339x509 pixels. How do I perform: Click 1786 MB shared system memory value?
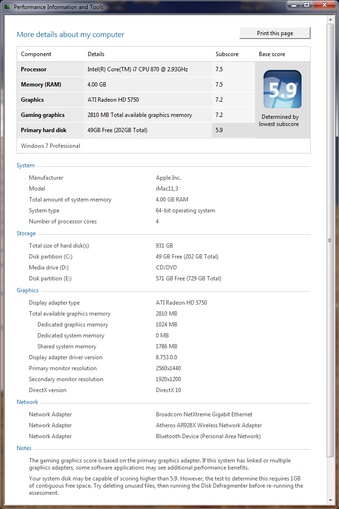click(x=166, y=346)
